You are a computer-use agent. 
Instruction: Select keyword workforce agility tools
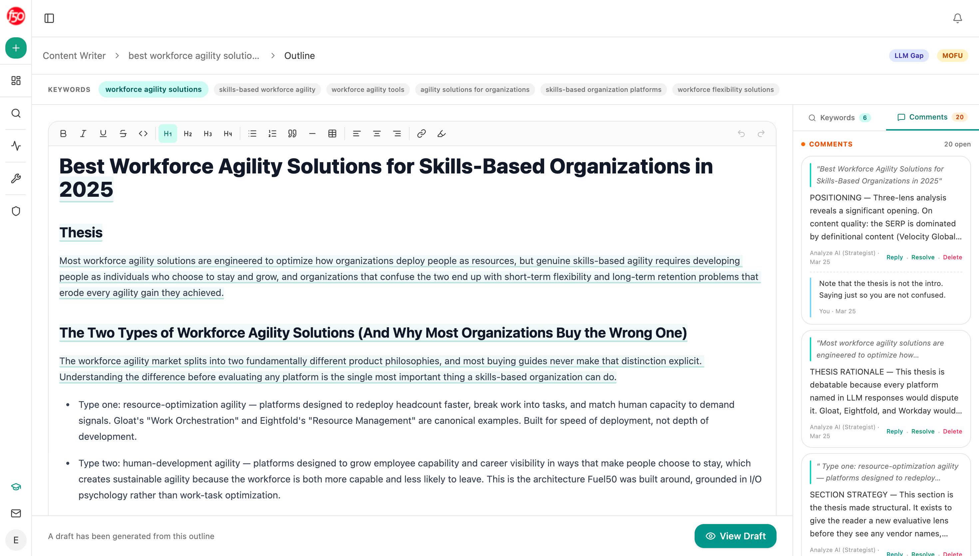pyautogui.click(x=368, y=89)
